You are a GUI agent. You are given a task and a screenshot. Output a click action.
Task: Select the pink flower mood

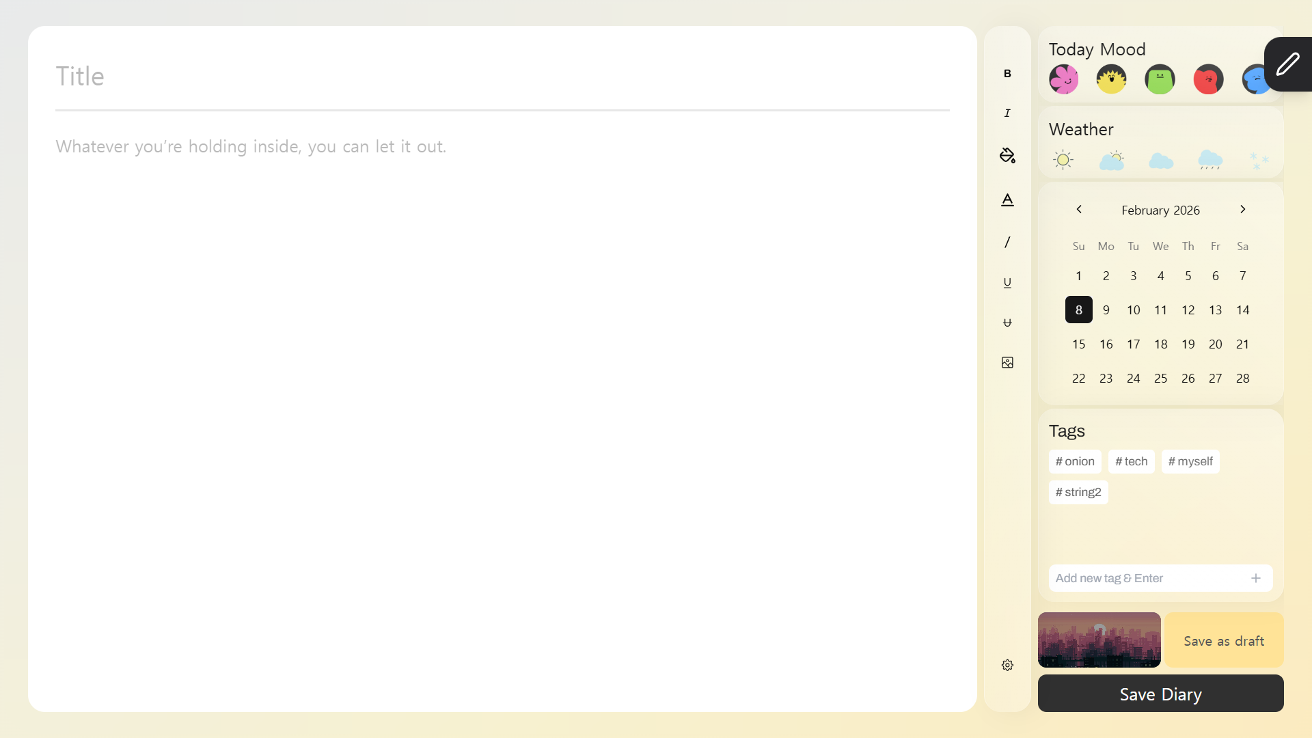1063,79
